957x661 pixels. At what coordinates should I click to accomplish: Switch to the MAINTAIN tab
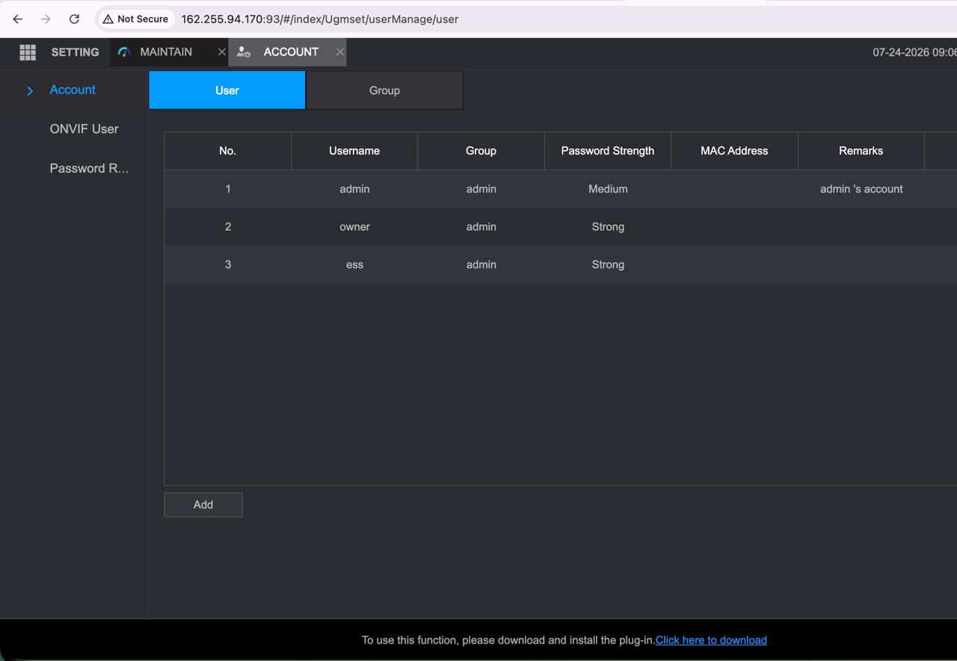pos(166,52)
